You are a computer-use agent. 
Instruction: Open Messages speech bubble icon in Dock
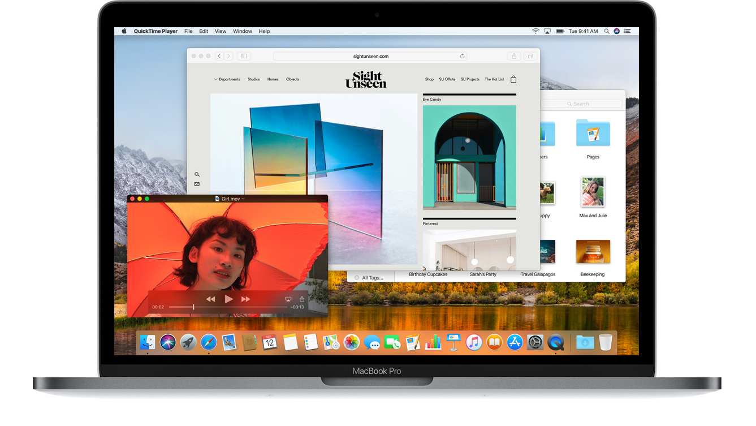click(x=372, y=342)
